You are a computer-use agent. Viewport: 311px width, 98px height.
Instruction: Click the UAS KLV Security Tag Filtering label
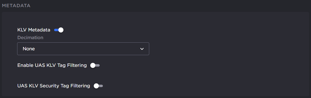coord(54,86)
